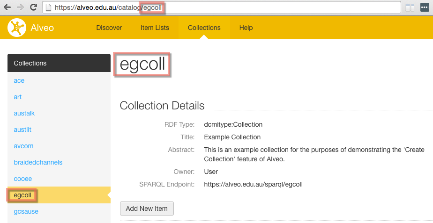Open the Discover menu
The height and width of the screenshot is (223, 433).
[109, 28]
